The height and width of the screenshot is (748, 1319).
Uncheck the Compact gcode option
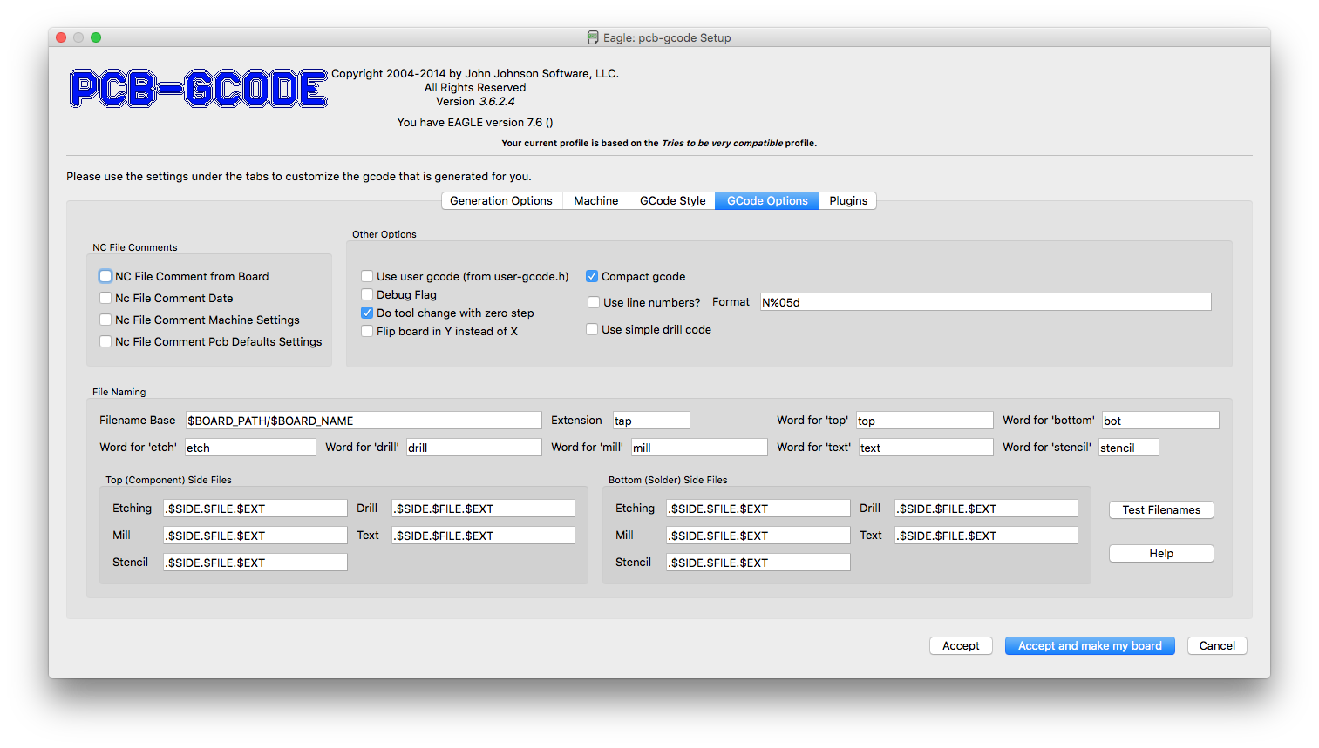tap(592, 276)
